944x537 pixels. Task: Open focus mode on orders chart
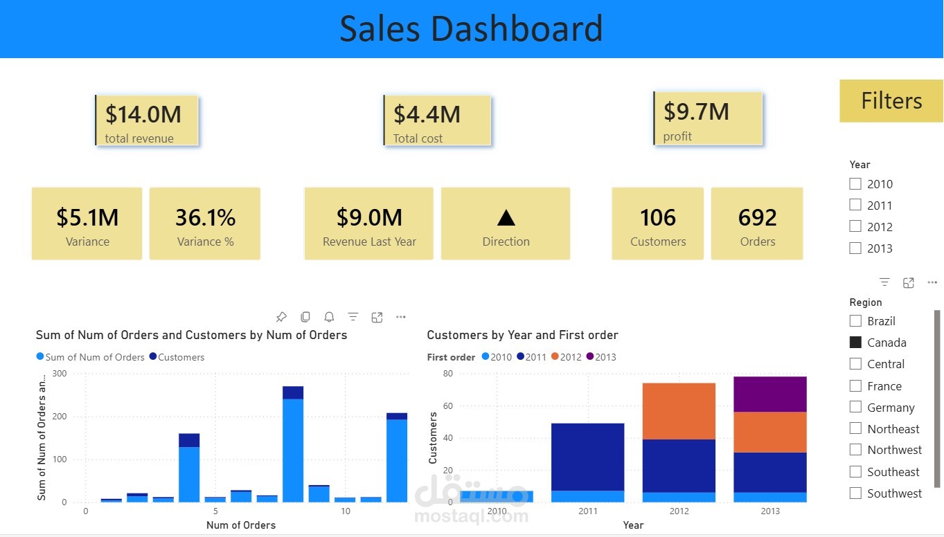click(x=377, y=317)
